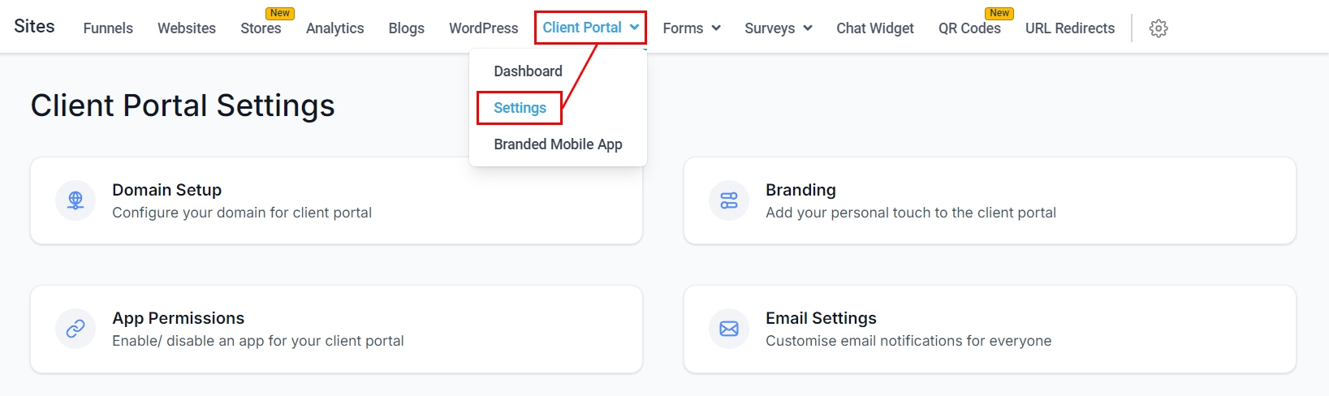Viewport: 1329px width, 396px height.
Task: Go to the Stores tab
Action: coord(261,28)
